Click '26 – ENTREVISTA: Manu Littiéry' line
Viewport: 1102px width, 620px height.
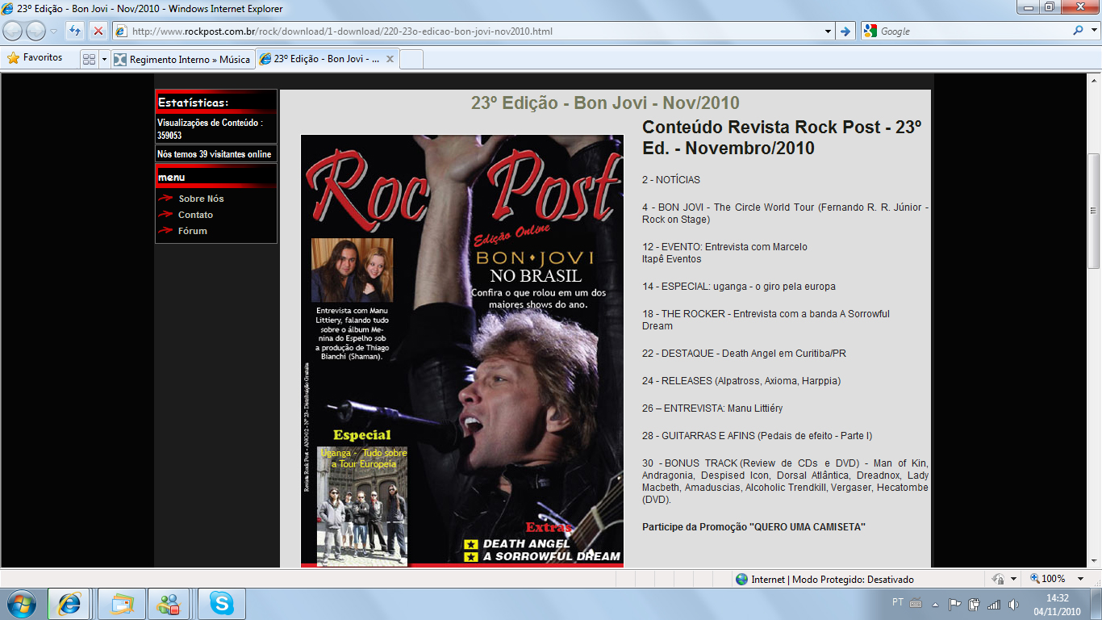(x=712, y=408)
